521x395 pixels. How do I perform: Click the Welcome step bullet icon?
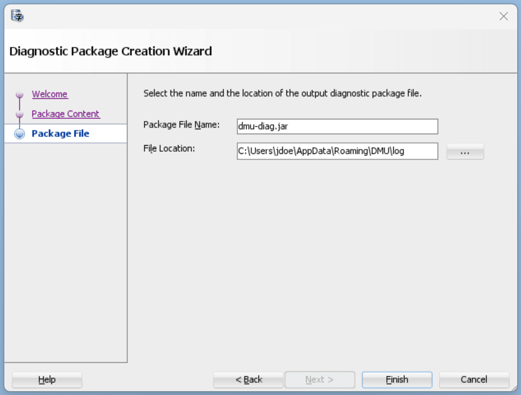point(20,94)
